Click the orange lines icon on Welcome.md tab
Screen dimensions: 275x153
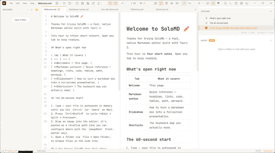tap(59, 9)
